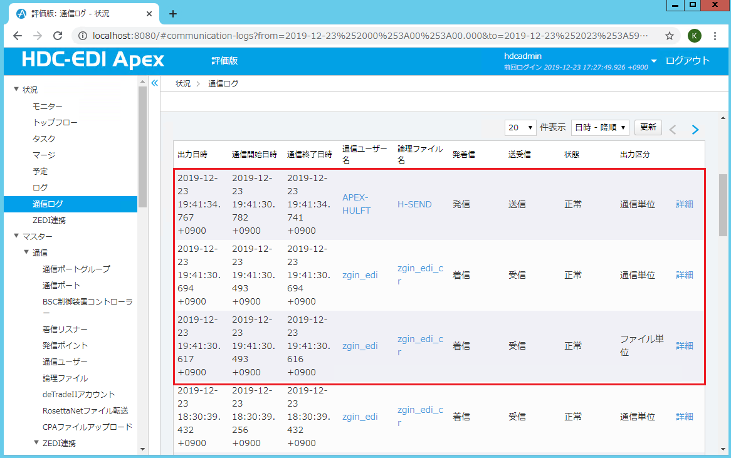Click 状況 in the breadcrumb
Viewport: 731px width, 458px height.
click(x=183, y=83)
